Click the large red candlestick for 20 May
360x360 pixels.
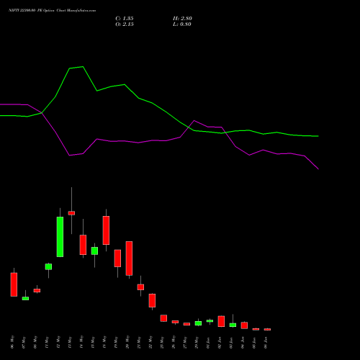coord(129,258)
